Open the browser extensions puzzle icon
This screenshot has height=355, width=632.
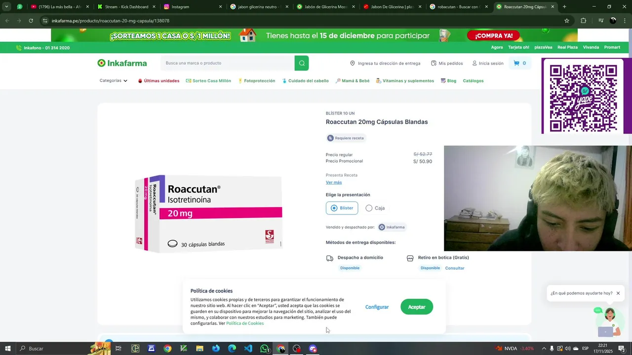[x=583, y=21]
